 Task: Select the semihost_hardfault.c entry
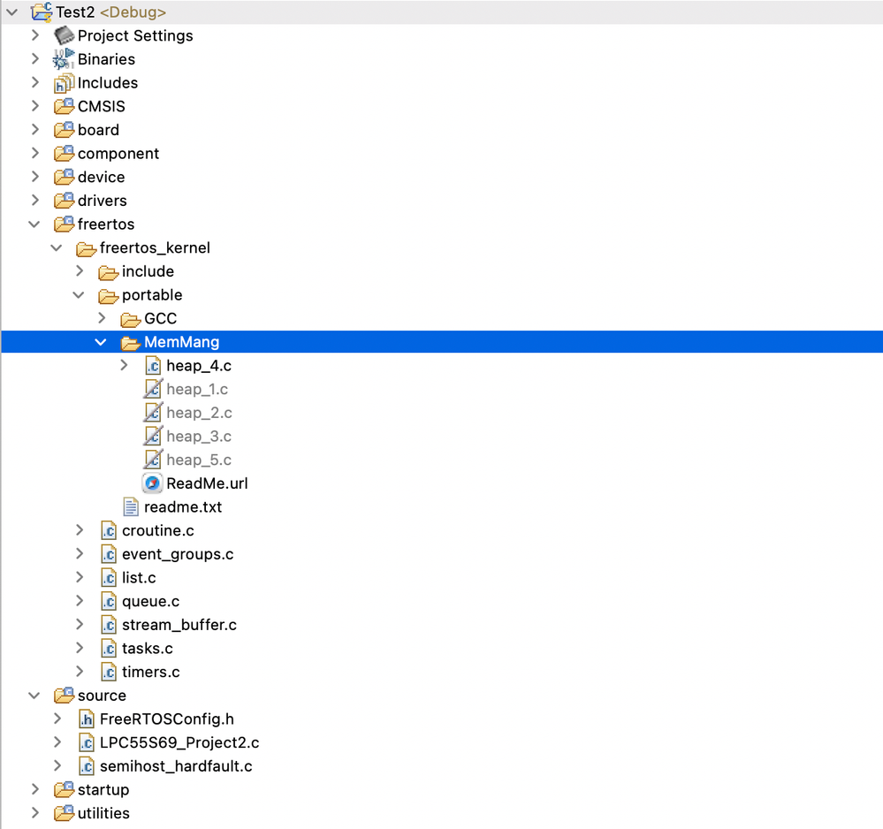(176, 766)
